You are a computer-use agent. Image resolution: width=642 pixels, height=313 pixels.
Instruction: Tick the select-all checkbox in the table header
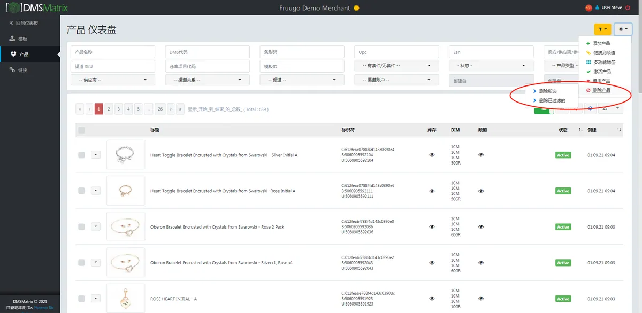81,130
